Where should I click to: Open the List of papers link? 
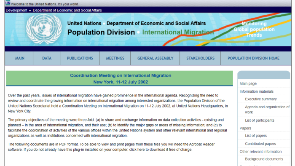pyautogui.click(x=256, y=136)
